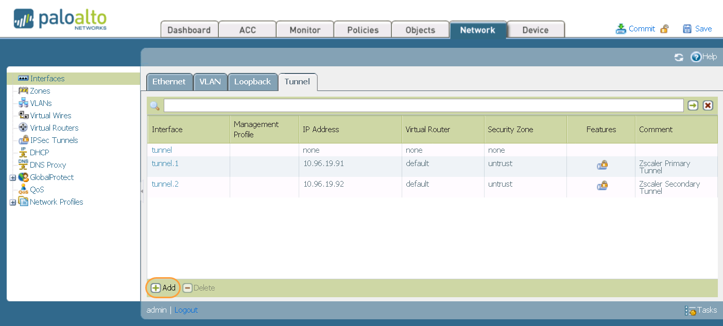The width and height of the screenshot is (723, 326).
Task: Click the Logout link
Action: 186,310
